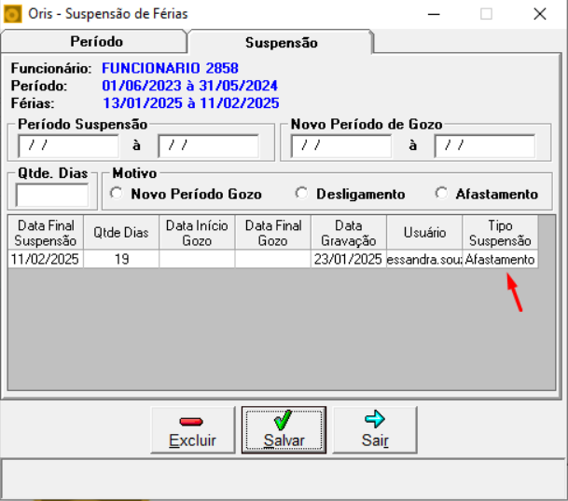Click the Salvar button
The width and height of the screenshot is (568, 501).
pos(284,429)
